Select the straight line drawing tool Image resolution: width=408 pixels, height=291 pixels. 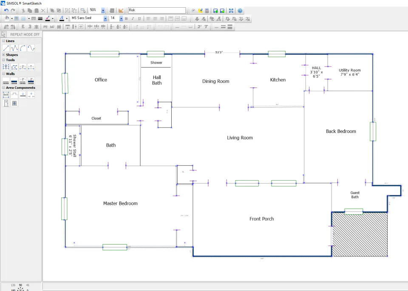(x=6, y=48)
